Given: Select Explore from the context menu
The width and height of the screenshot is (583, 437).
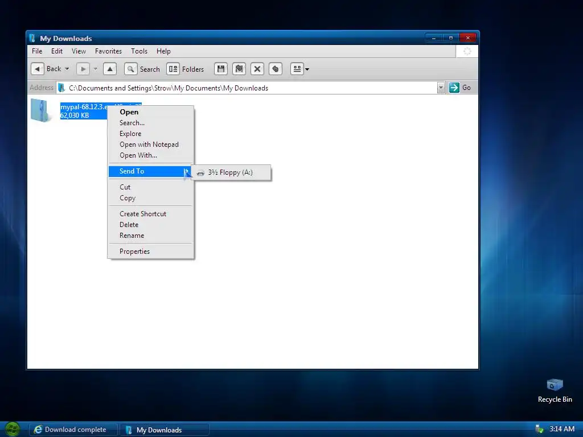Looking at the screenshot, I should pyautogui.click(x=150, y=133).
